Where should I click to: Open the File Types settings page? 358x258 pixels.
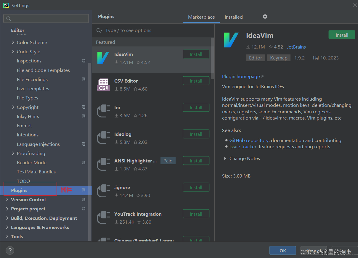[x=28, y=98]
